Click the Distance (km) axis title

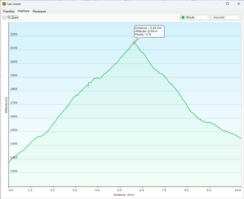[124, 195]
